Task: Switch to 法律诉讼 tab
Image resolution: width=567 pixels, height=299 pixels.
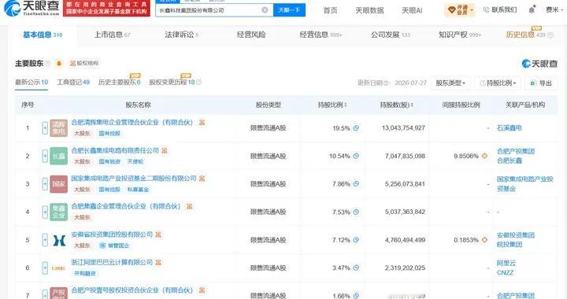Action: 182,35
